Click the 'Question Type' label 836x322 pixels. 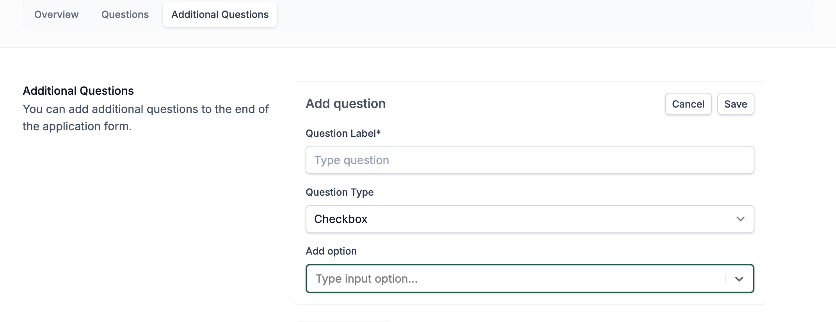point(340,192)
